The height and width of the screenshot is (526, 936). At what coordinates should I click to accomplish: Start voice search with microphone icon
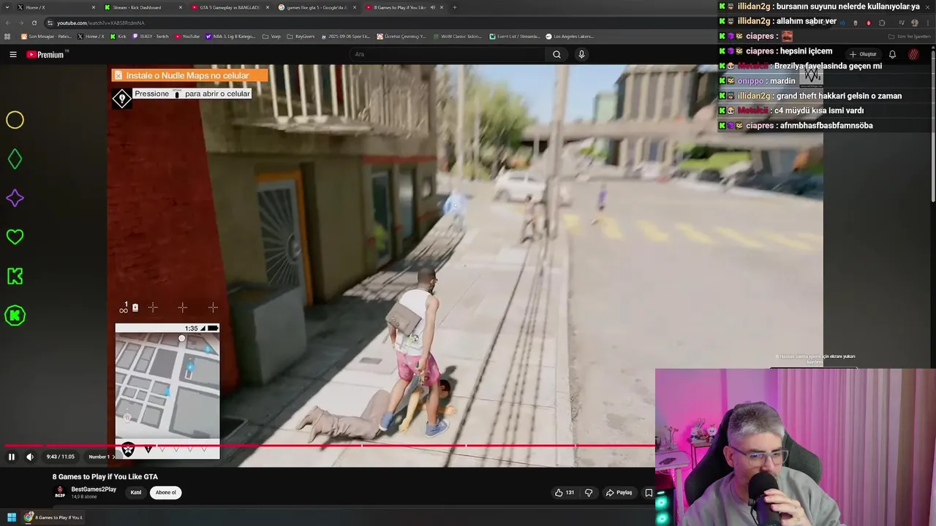click(x=581, y=54)
